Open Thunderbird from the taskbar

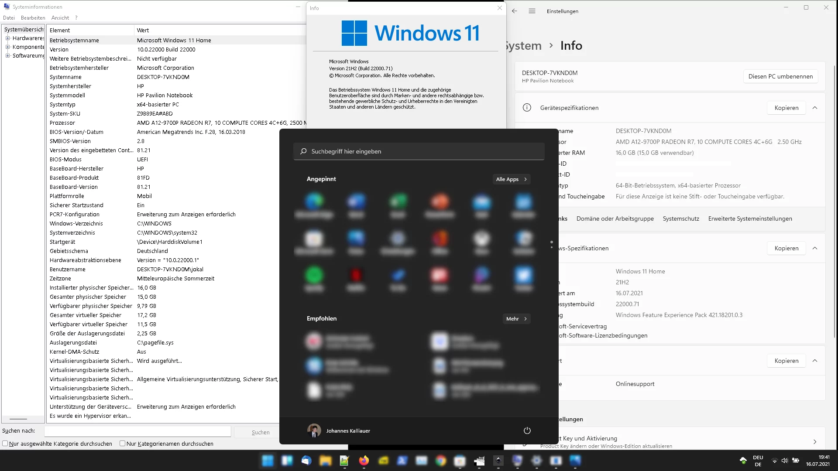[x=306, y=461]
